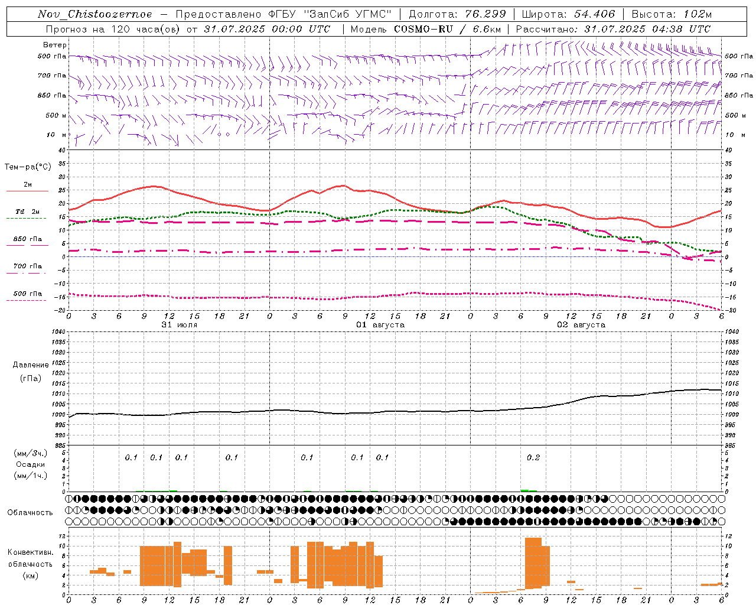Image resolution: width=756 pixels, height=605 pixels.
Task: Click the date label 02 августа
Action: point(581,325)
